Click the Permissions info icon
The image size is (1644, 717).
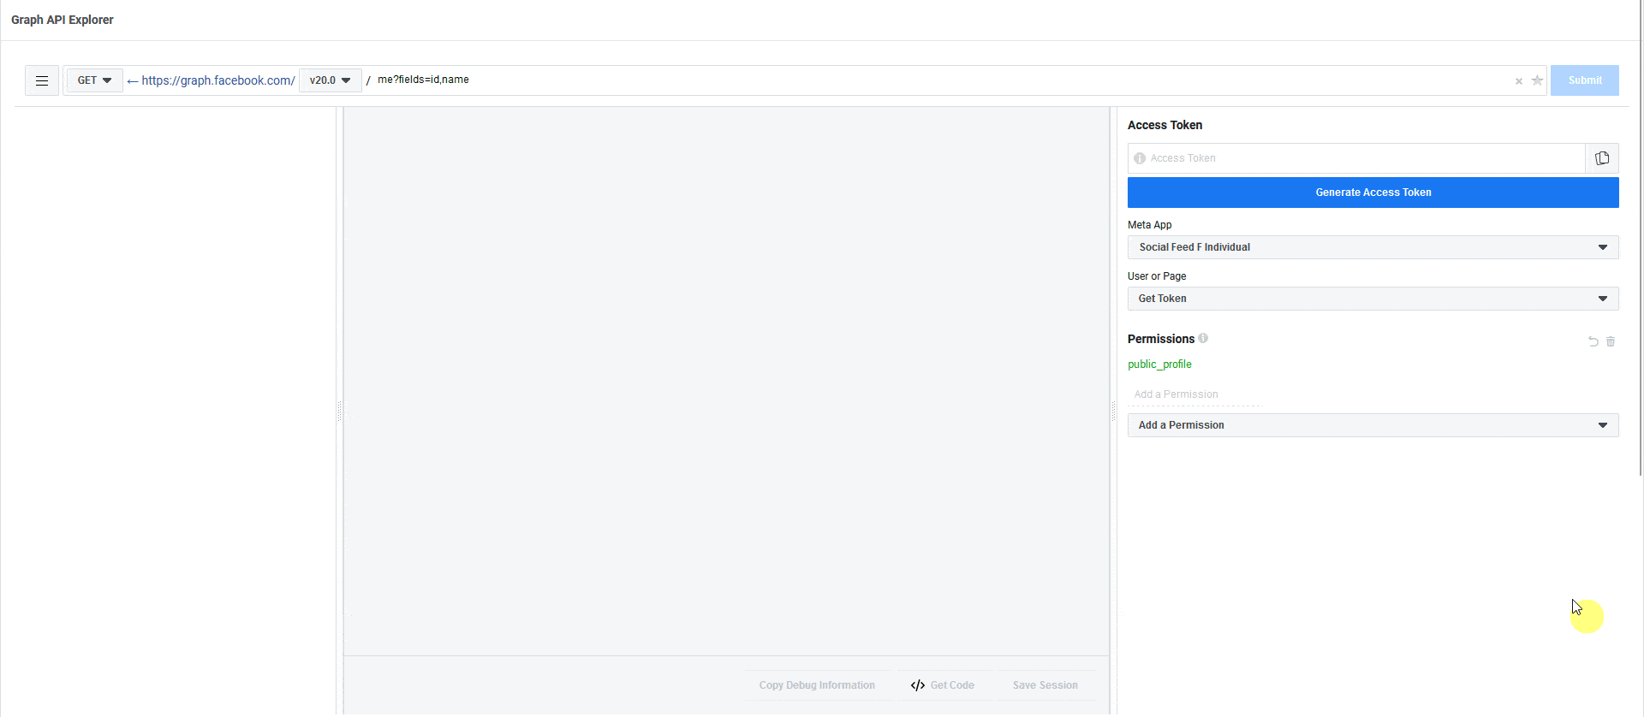click(x=1203, y=338)
